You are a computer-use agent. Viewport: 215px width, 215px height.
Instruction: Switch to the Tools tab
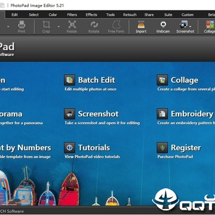(x=110, y=15)
